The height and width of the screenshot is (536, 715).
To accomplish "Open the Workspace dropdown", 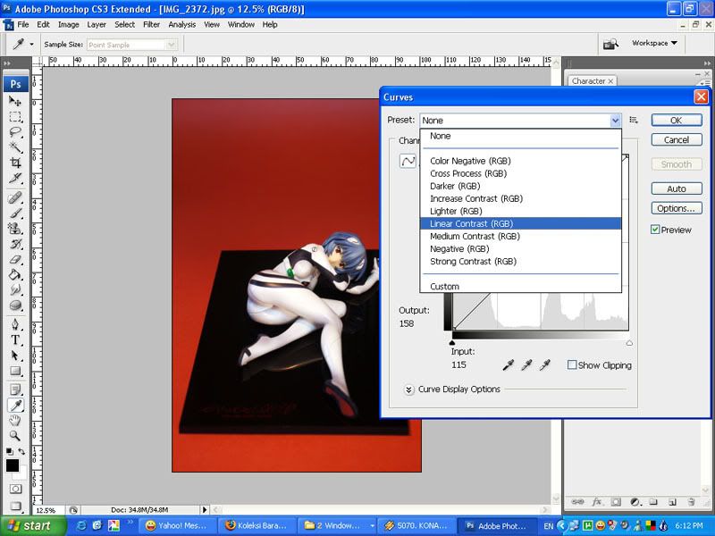I will pyautogui.click(x=654, y=43).
